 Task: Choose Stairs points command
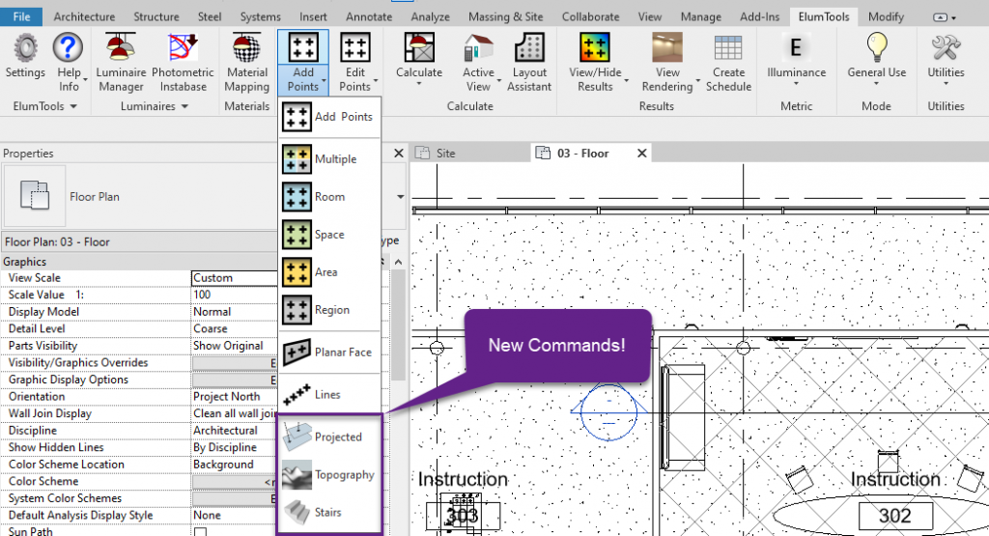coord(329,513)
